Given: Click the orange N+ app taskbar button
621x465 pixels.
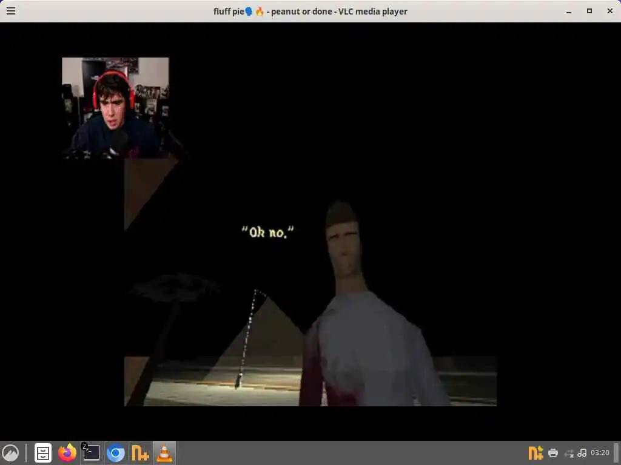Looking at the screenshot, I should pyautogui.click(x=140, y=453).
